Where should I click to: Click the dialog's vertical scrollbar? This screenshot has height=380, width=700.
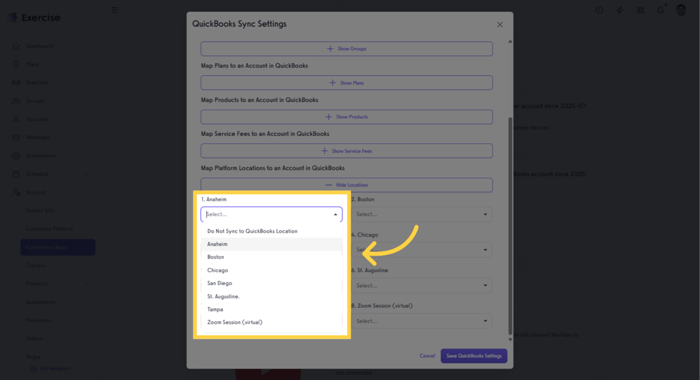(x=510, y=225)
